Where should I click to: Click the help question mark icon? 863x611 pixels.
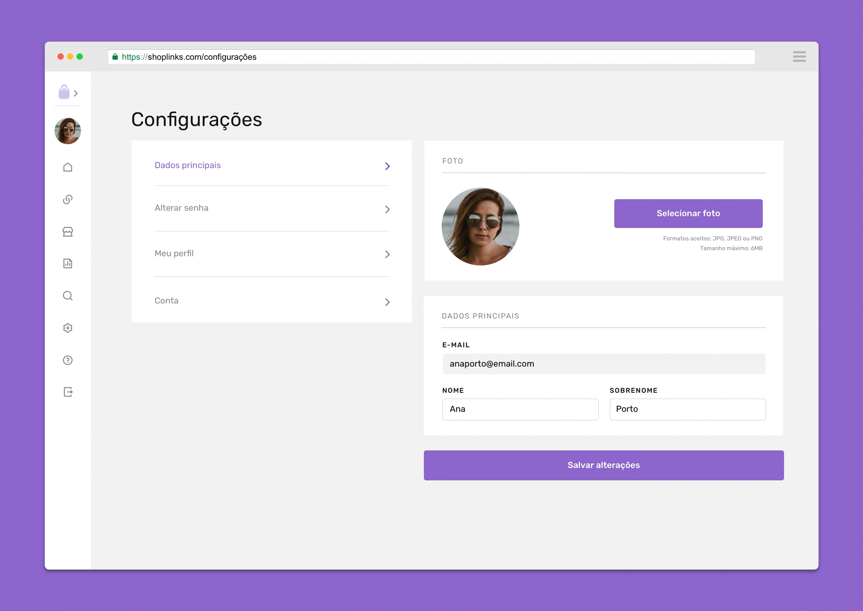pyautogui.click(x=68, y=360)
